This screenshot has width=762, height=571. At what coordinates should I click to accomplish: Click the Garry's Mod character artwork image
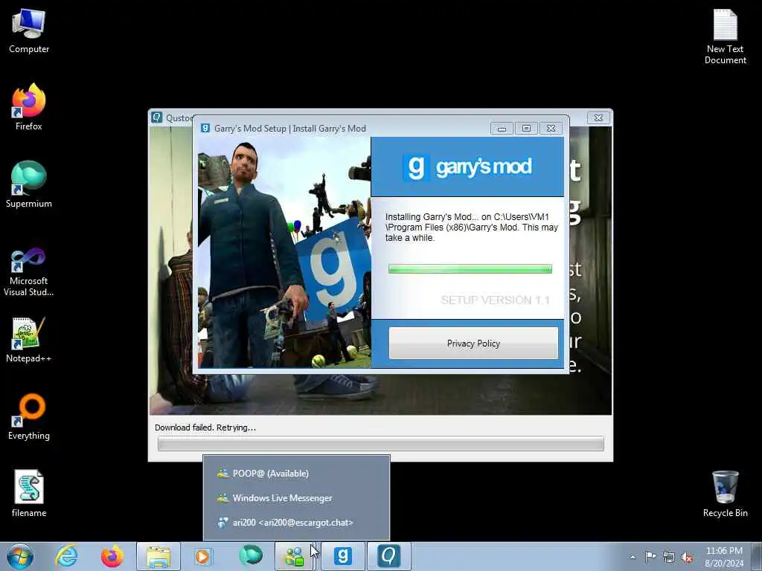(284, 253)
